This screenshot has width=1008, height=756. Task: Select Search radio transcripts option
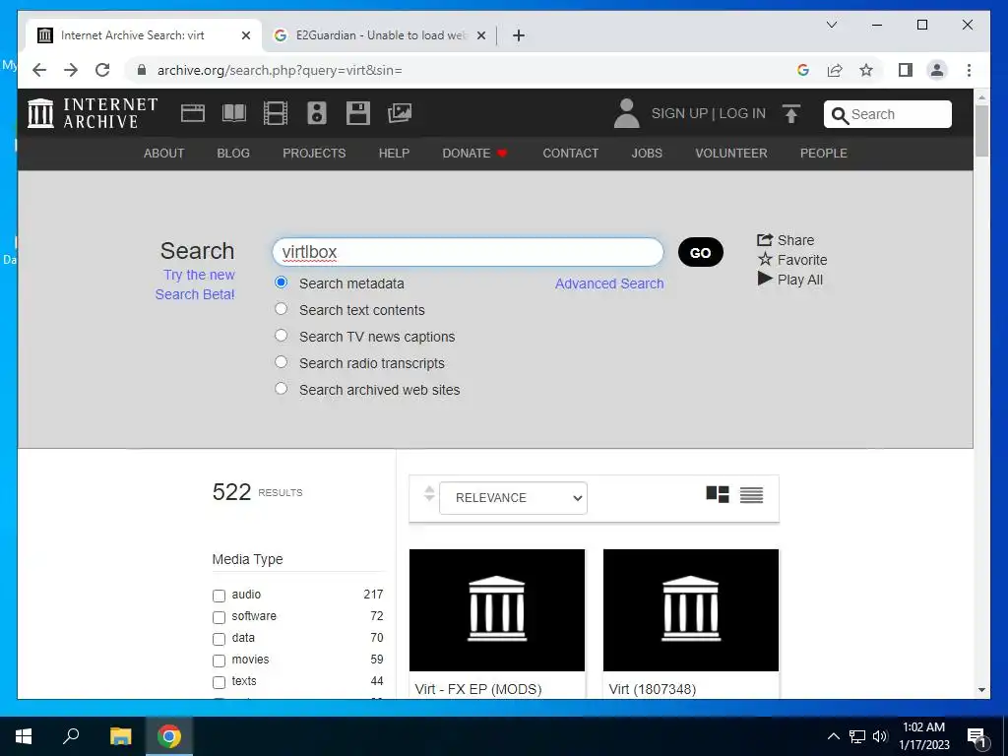(x=281, y=362)
